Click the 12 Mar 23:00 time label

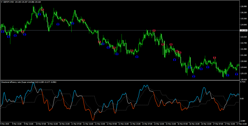pyautogui.click(x=135, y=124)
